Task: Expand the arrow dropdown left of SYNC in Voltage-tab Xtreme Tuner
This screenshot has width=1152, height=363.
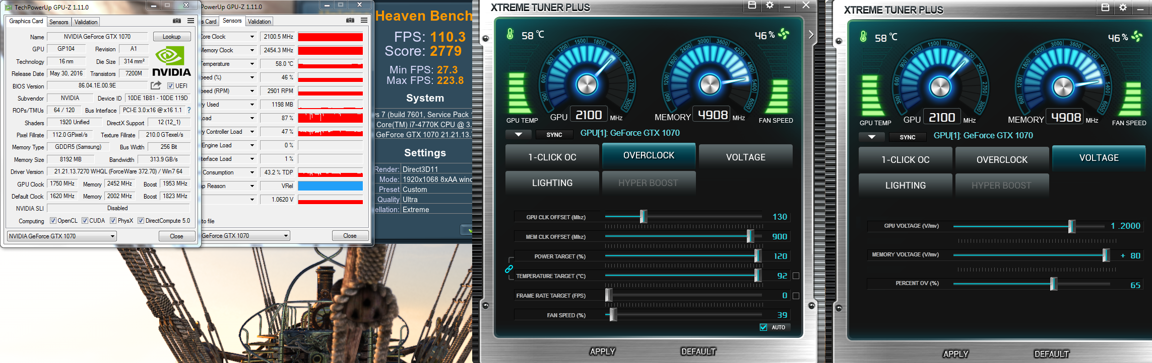Action: pos(872,137)
